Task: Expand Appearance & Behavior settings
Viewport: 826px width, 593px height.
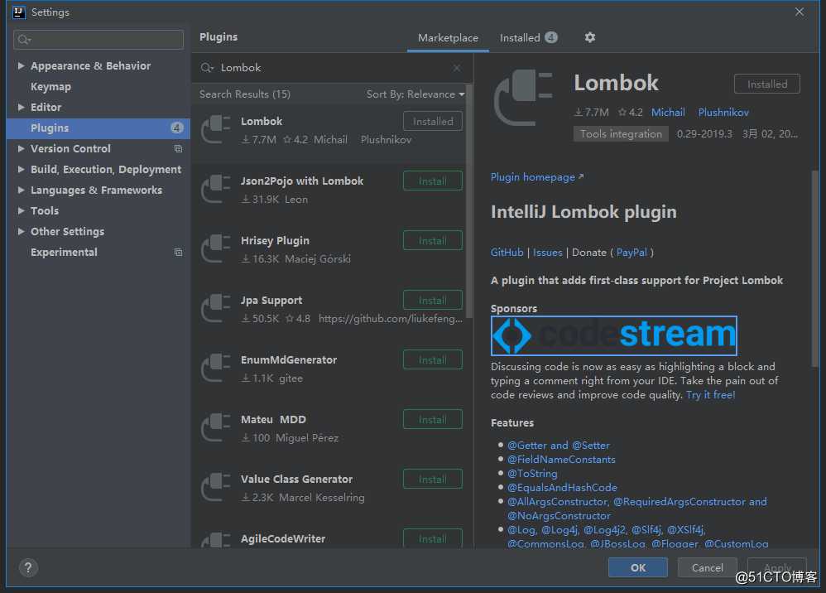Action: pos(21,66)
